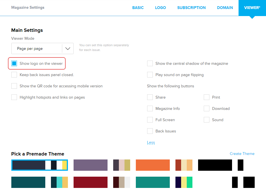The width and height of the screenshot is (266, 193).
Task: Enable Play sound on page flipping
Action: point(150,75)
